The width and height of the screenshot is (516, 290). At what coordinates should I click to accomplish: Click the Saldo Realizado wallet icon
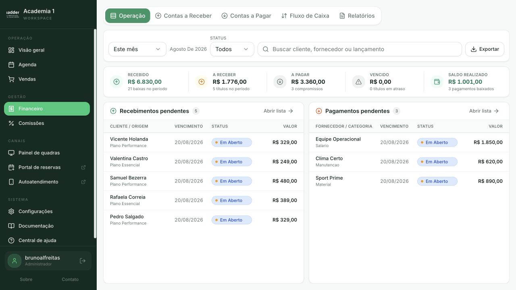click(x=437, y=82)
